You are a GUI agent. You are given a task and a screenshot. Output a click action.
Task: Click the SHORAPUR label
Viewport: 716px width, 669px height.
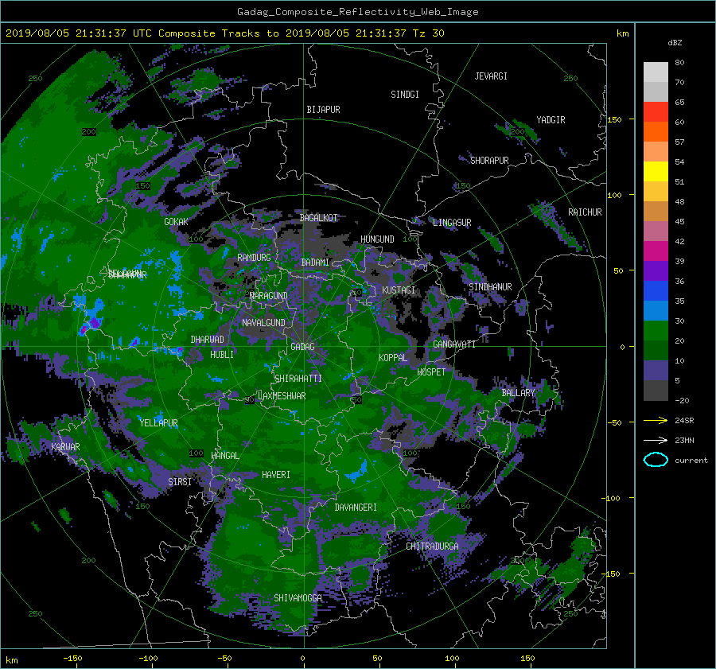coord(489,161)
